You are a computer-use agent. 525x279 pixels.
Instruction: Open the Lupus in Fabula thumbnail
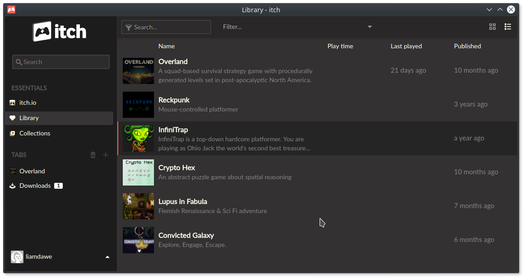coord(138,206)
